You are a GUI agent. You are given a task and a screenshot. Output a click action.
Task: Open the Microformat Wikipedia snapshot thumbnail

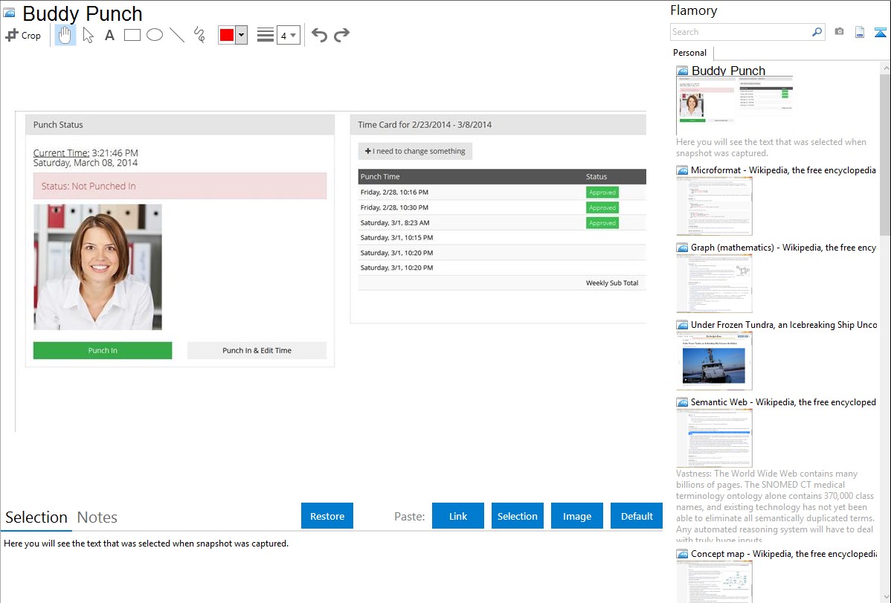(x=714, y=206)
